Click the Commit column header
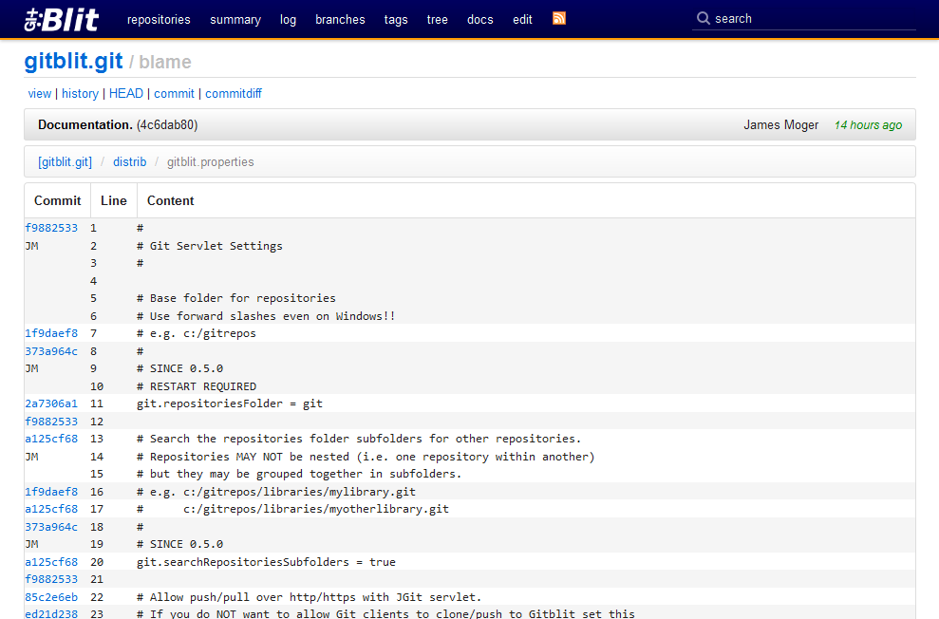 [58, 200]
